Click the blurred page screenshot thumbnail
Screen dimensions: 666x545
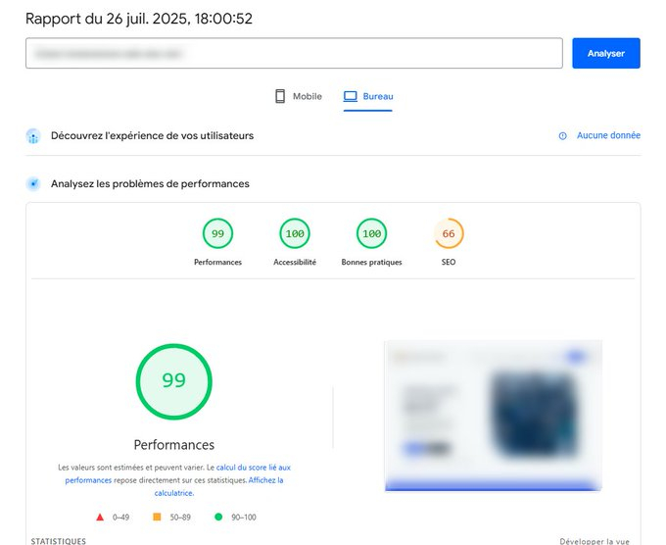click(x=493, y=416)
